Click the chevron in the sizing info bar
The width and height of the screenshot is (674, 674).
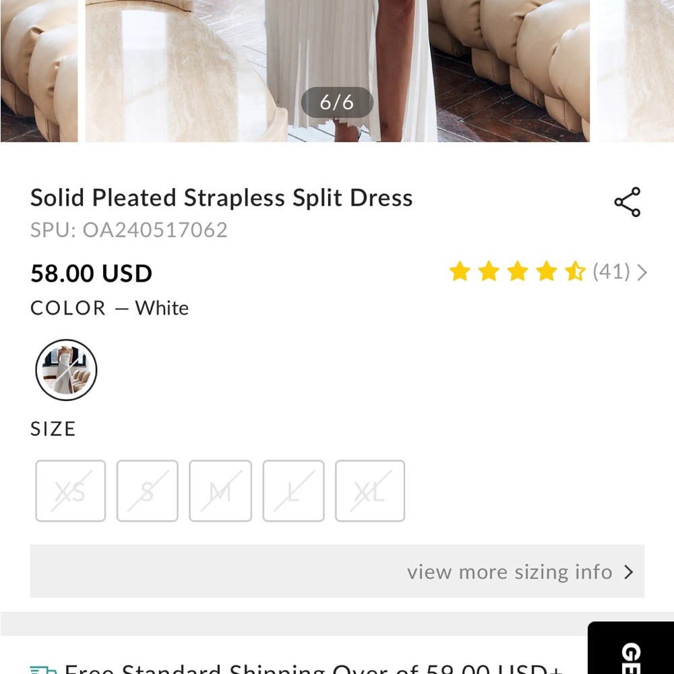[629, 572]
